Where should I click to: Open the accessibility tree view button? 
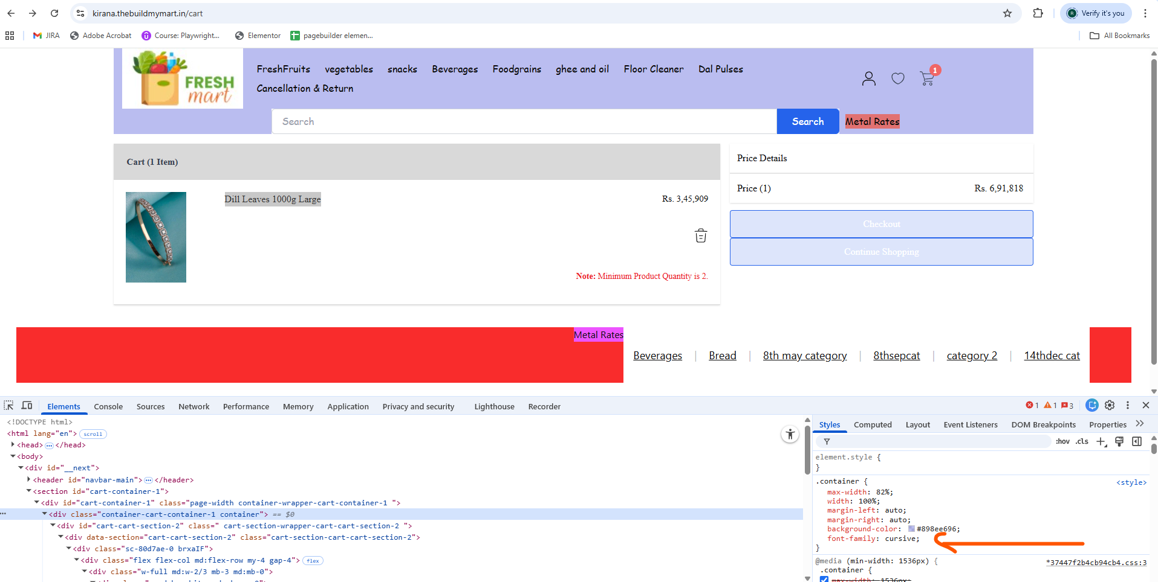[x=790, y=434]
